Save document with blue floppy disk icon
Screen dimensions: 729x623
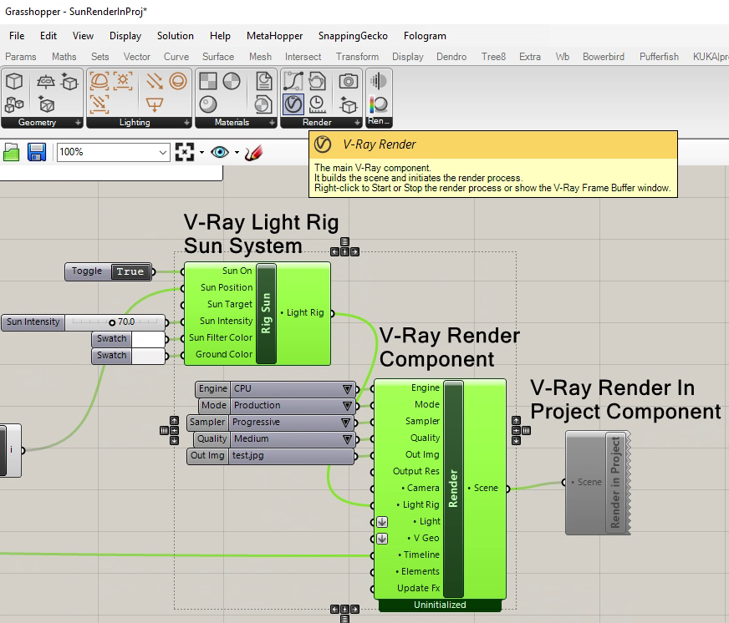click(x=37, y=152)
